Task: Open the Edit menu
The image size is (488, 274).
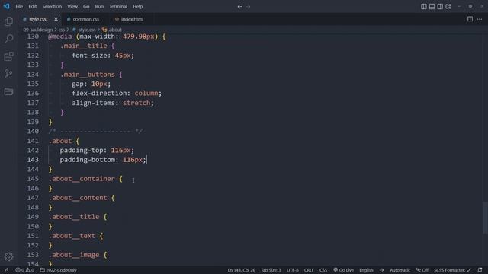Action: pos(32,7)
